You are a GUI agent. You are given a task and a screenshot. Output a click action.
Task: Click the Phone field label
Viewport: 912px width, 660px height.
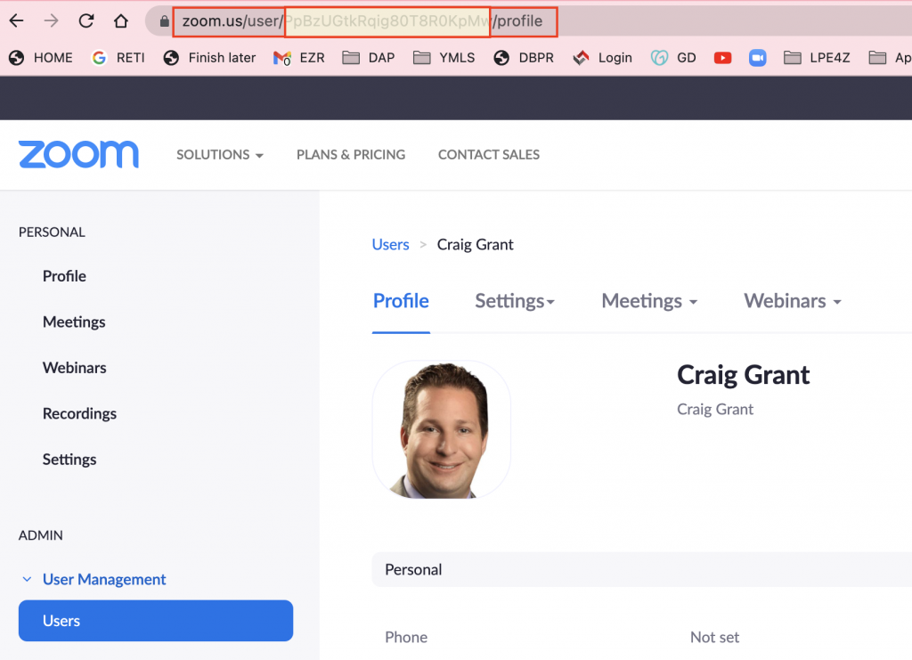click(406, 638)
